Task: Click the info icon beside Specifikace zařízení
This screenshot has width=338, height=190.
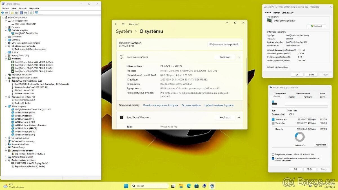Action: [x=121, y=57]
